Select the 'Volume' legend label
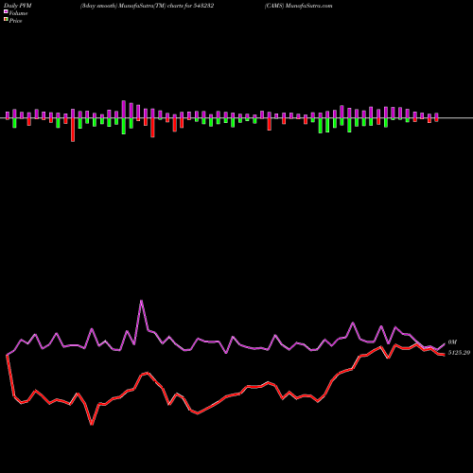The image size is (473, 473). 18,13
